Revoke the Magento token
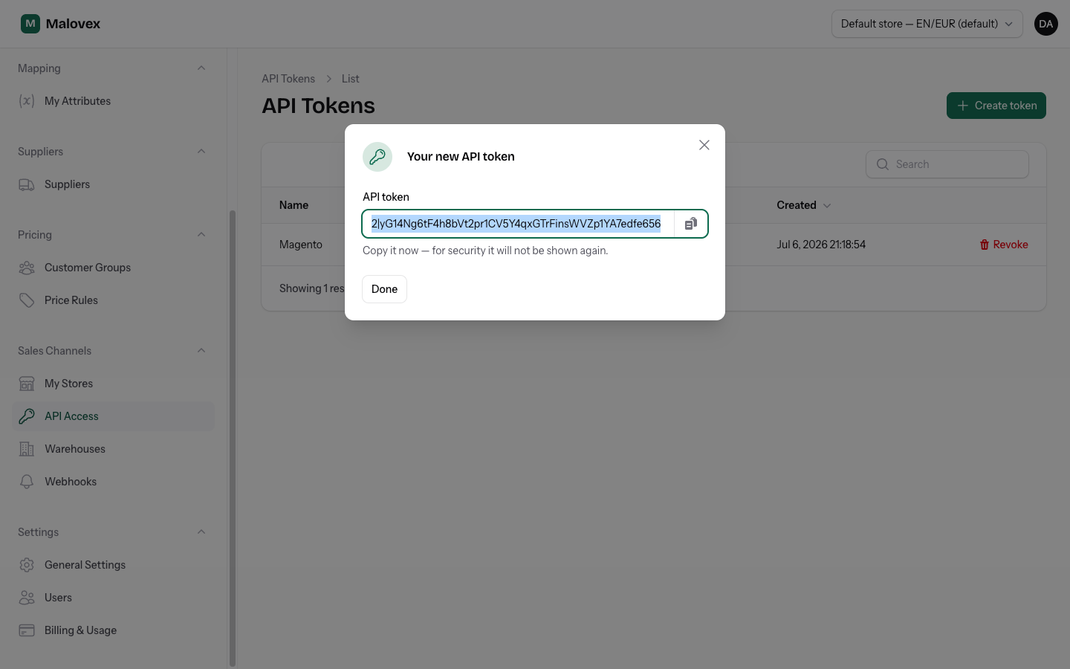The width and height of the screenshot is (1070, 669). pos(1004,245)
